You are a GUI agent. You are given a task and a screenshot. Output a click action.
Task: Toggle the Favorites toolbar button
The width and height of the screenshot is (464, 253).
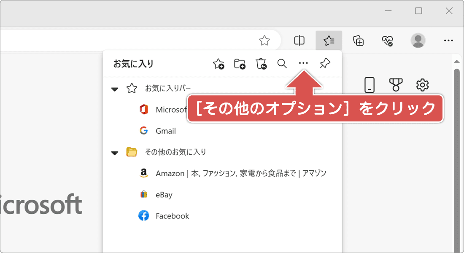point(329,40)
